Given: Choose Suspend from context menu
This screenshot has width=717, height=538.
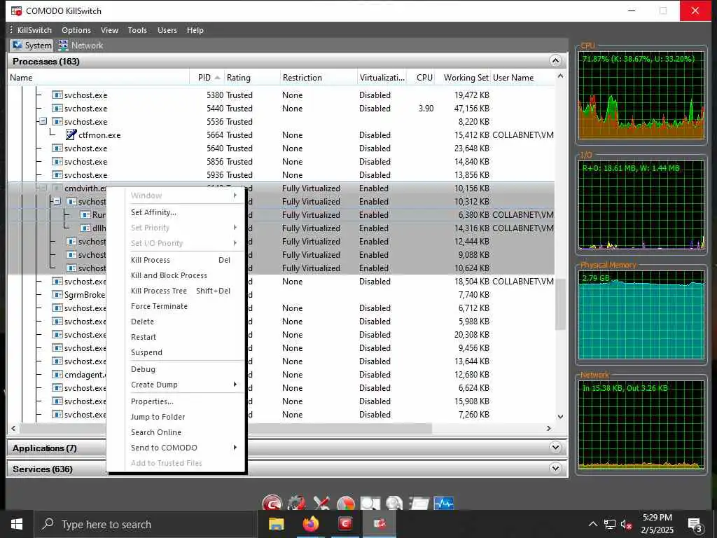Looking at the screenshot, I should [146, 352].
